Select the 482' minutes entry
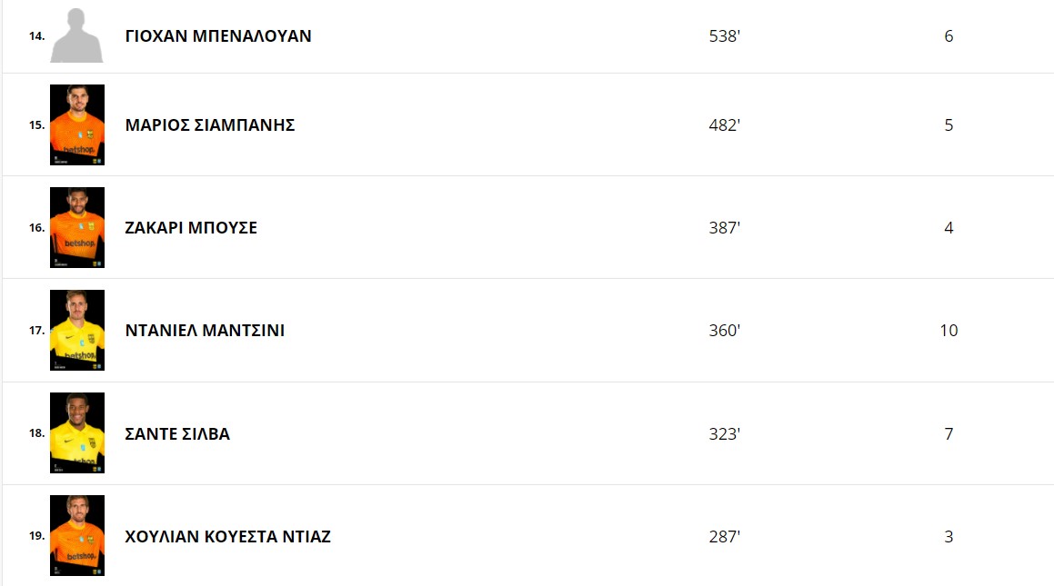The width and height of the screenshot is (1054, 586). (x=725, y=125)
